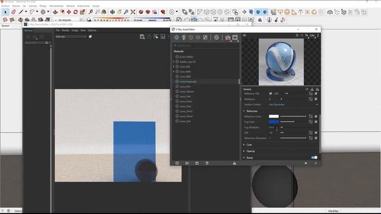
Task: Toggle the Refraction Glossiness texture enable checkbox
Action: click(x=316, y=138)
